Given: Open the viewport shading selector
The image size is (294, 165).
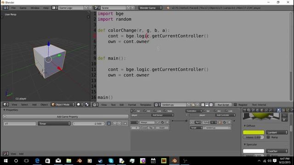Looking at the screenshot, I should tap(80, 104).
